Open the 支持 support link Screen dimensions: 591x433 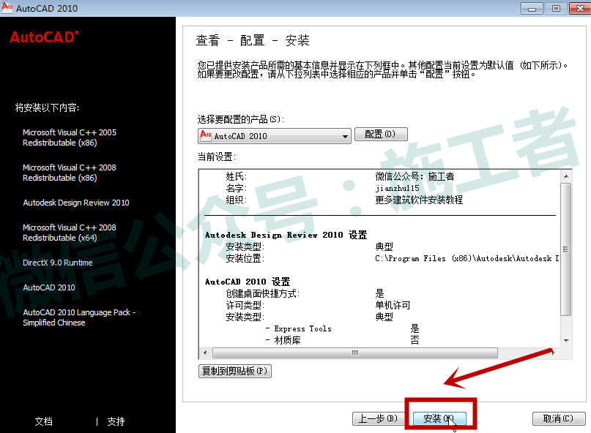116,421
